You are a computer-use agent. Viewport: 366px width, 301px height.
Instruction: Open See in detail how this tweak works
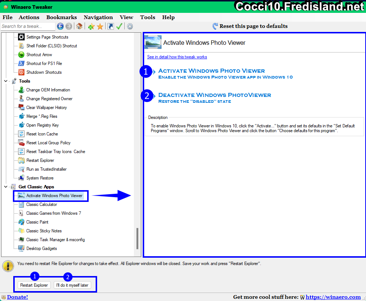coord(177,57)
